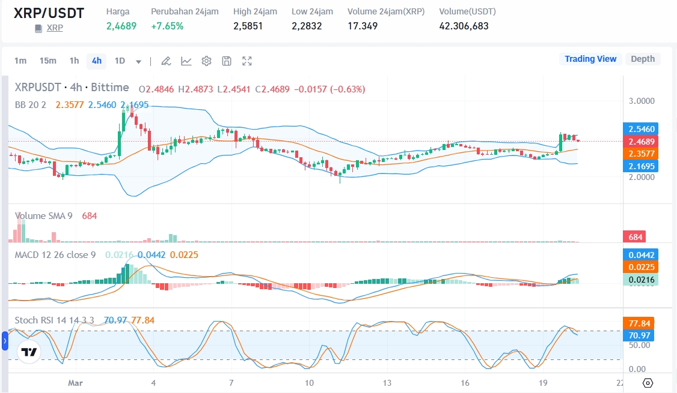677x393 pixels.
Task: Select the 15m timeframe
Action: 48,61
